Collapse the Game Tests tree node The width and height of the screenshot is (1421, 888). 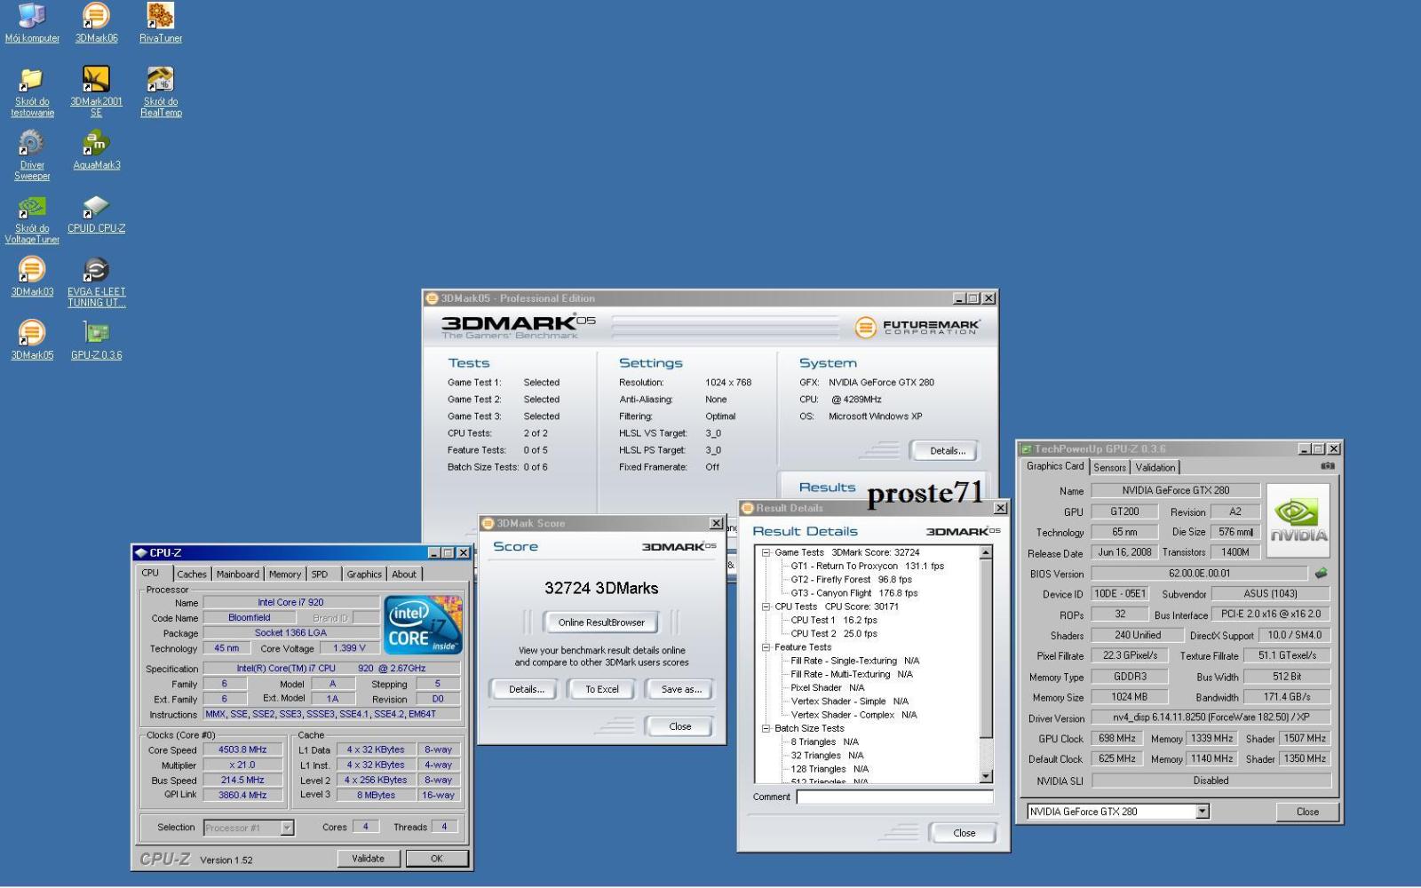(x=766, y=552)
